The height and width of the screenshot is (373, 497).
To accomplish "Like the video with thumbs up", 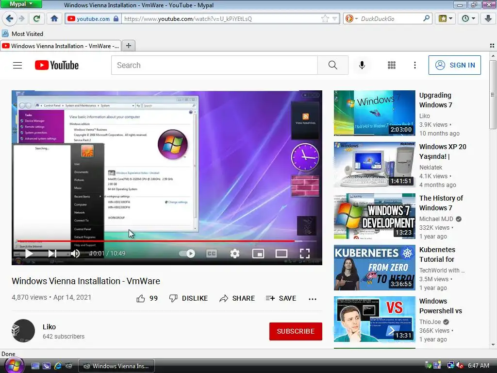I will (140, 299).
